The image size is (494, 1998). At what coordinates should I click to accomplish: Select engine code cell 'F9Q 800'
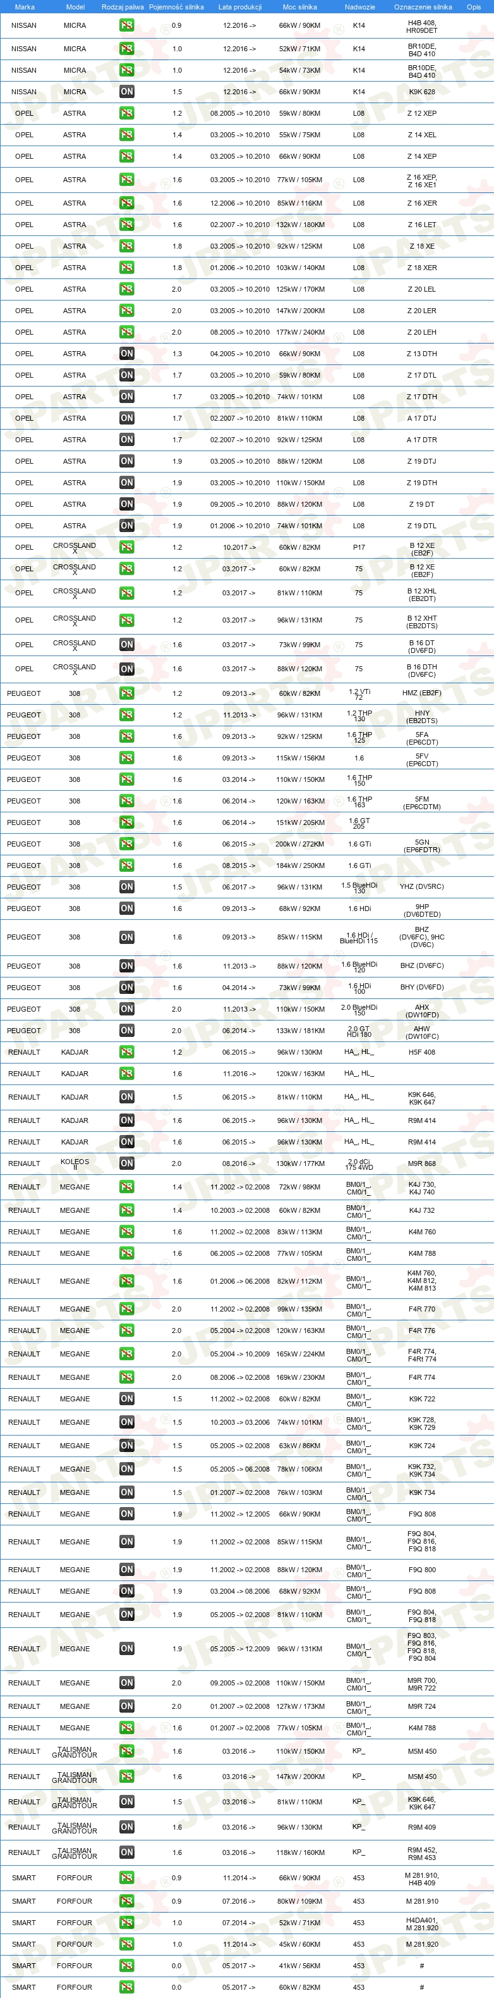422,1570
